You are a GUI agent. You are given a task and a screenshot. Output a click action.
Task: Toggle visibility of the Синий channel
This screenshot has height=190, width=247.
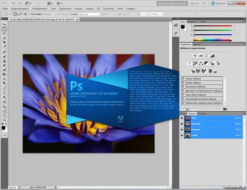pos(182,136)
